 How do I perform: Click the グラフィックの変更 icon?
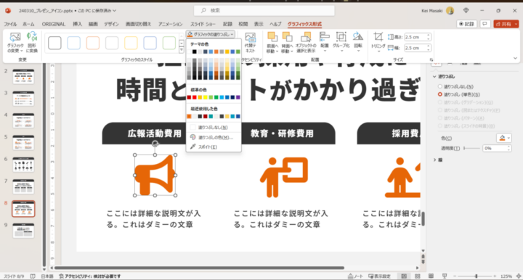point(15,42)
